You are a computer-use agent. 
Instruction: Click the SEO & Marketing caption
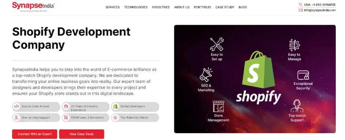click(206, 88)
